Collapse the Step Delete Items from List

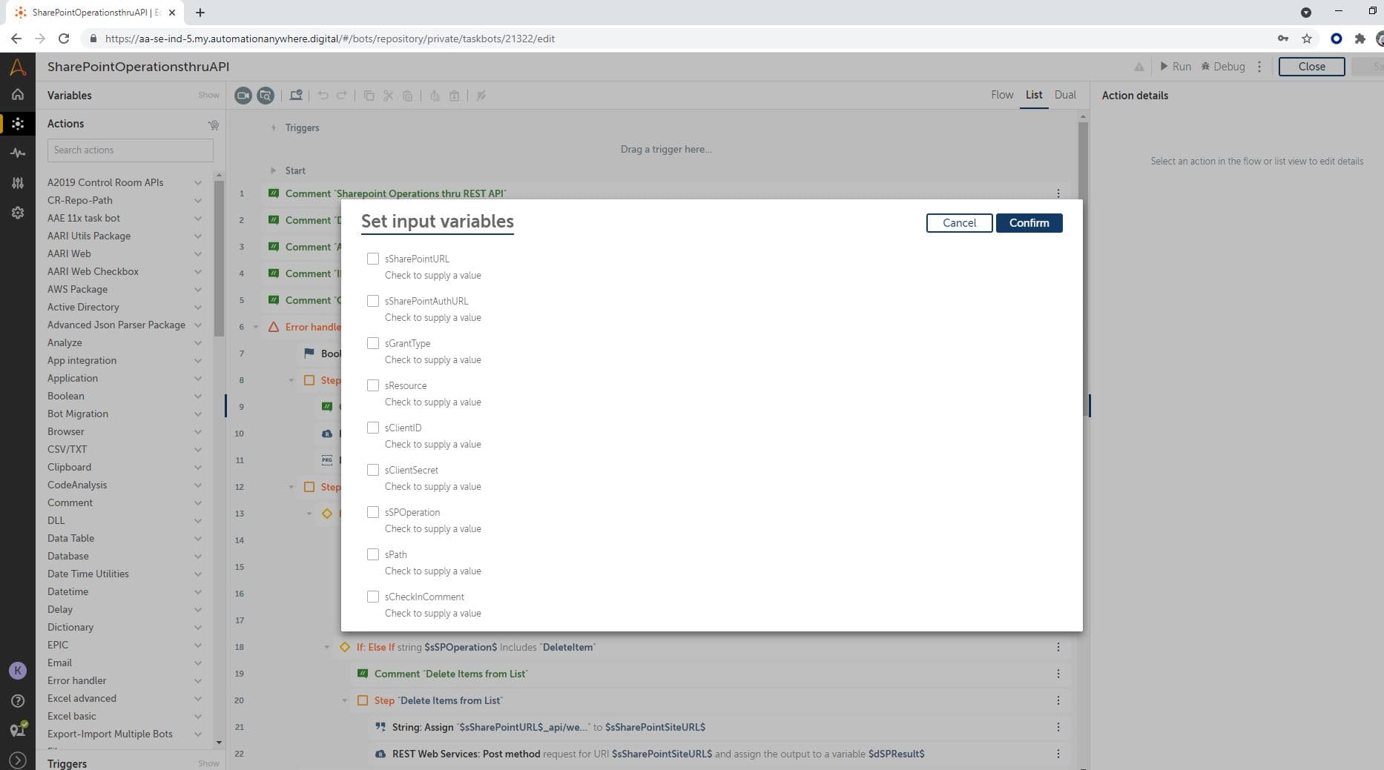345,700
